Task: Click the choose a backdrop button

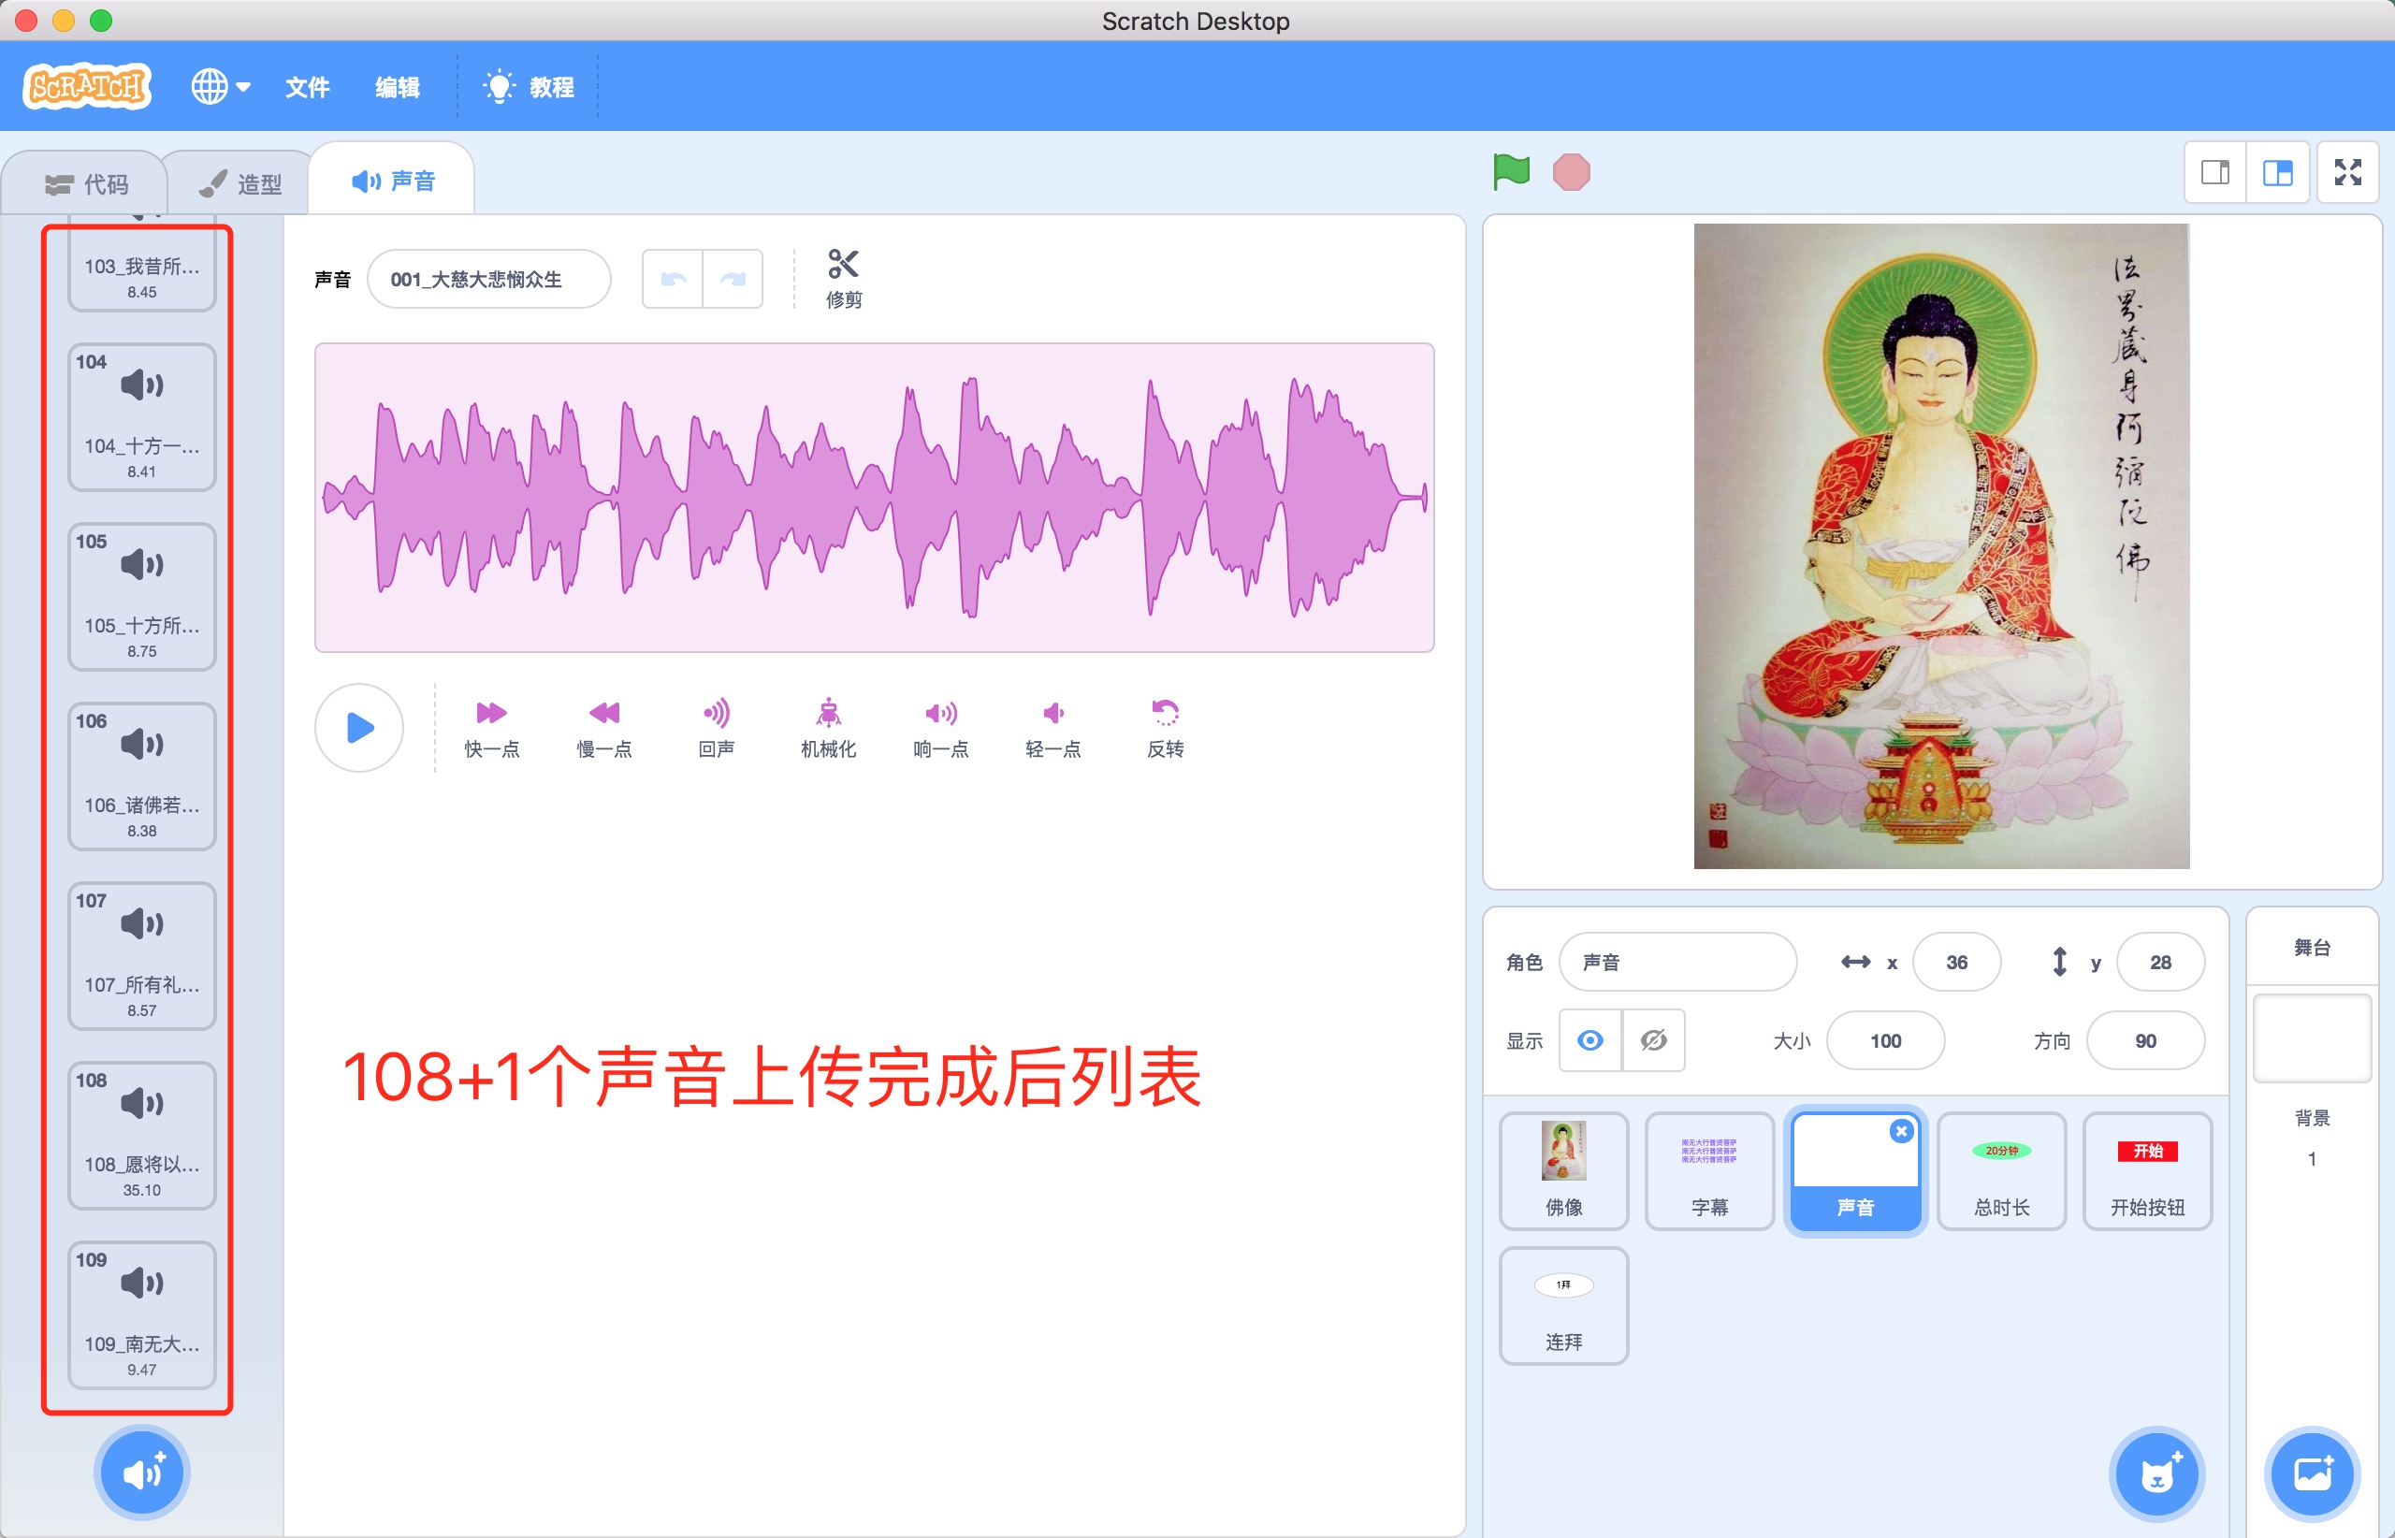Action: (x=2311, y=1473)
